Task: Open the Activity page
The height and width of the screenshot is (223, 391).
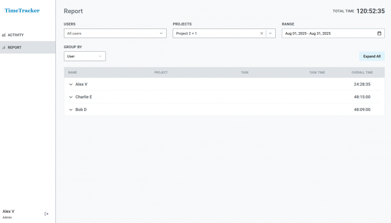Action: click(28, 35)
